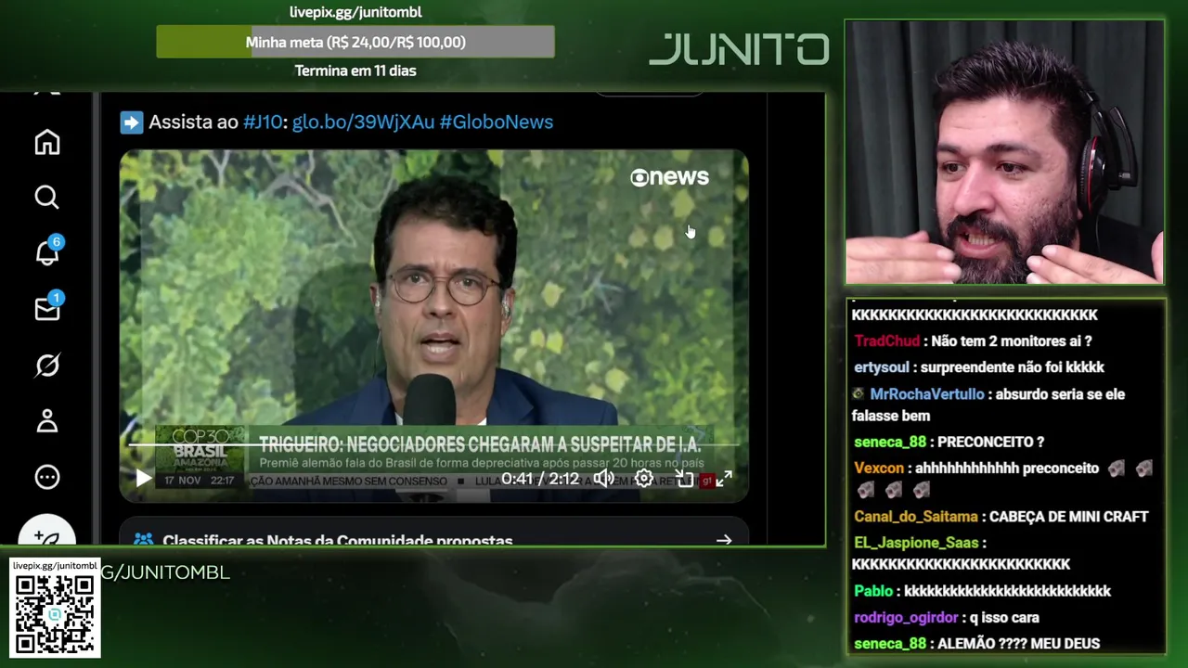The image size is (1188, 668).
Task: Open the video settings gear
Action: 644,479
